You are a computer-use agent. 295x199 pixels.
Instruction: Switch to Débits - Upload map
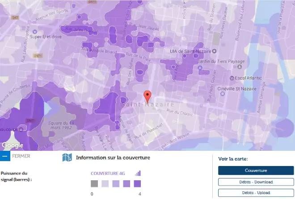(x=256, y=193)
